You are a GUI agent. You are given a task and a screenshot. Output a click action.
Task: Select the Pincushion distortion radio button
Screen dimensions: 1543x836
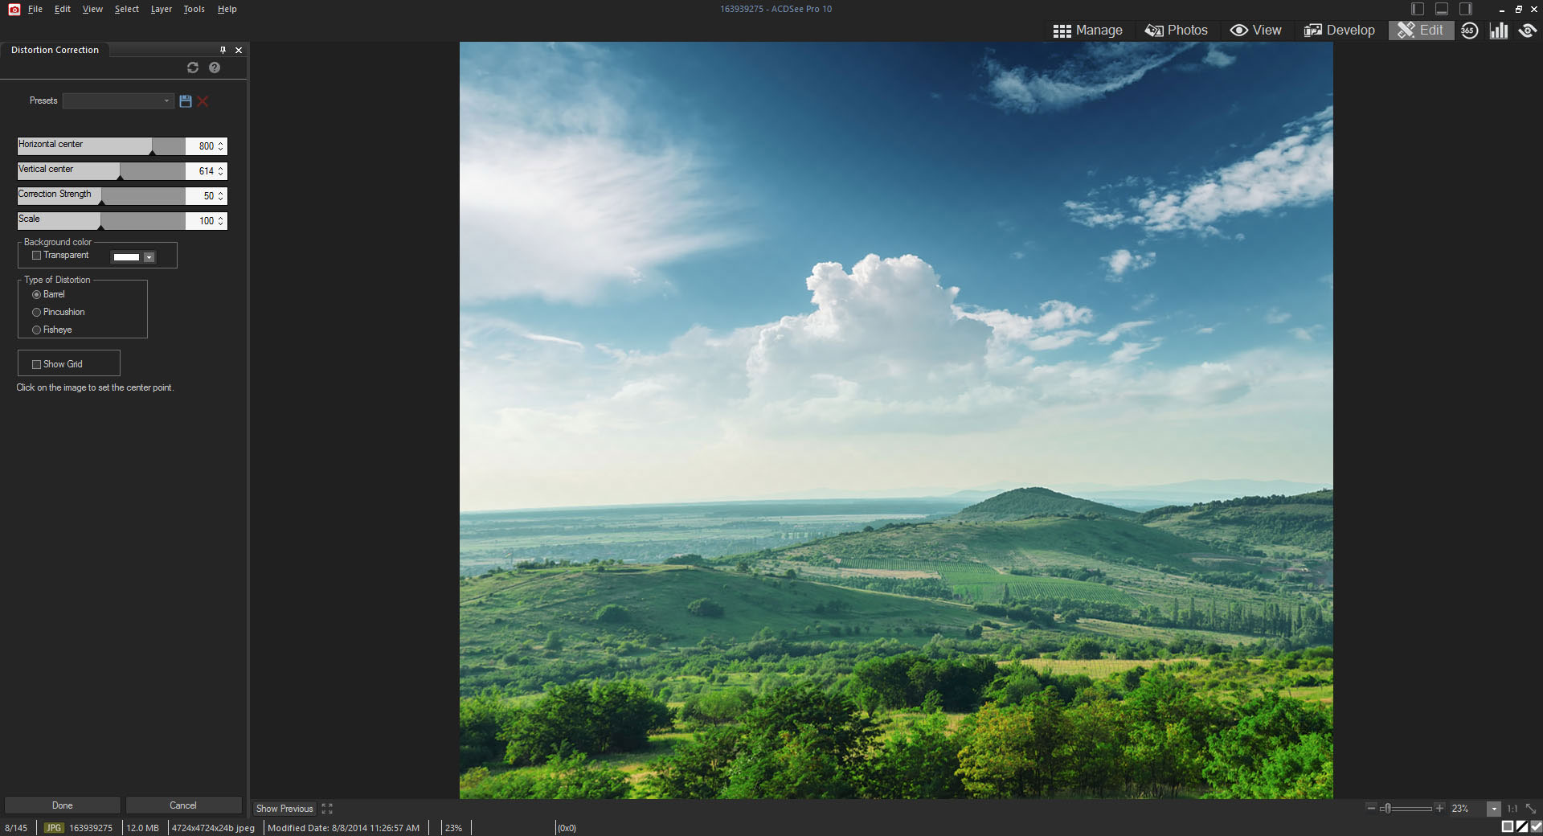pyautogui.click(x=36, y=312)
